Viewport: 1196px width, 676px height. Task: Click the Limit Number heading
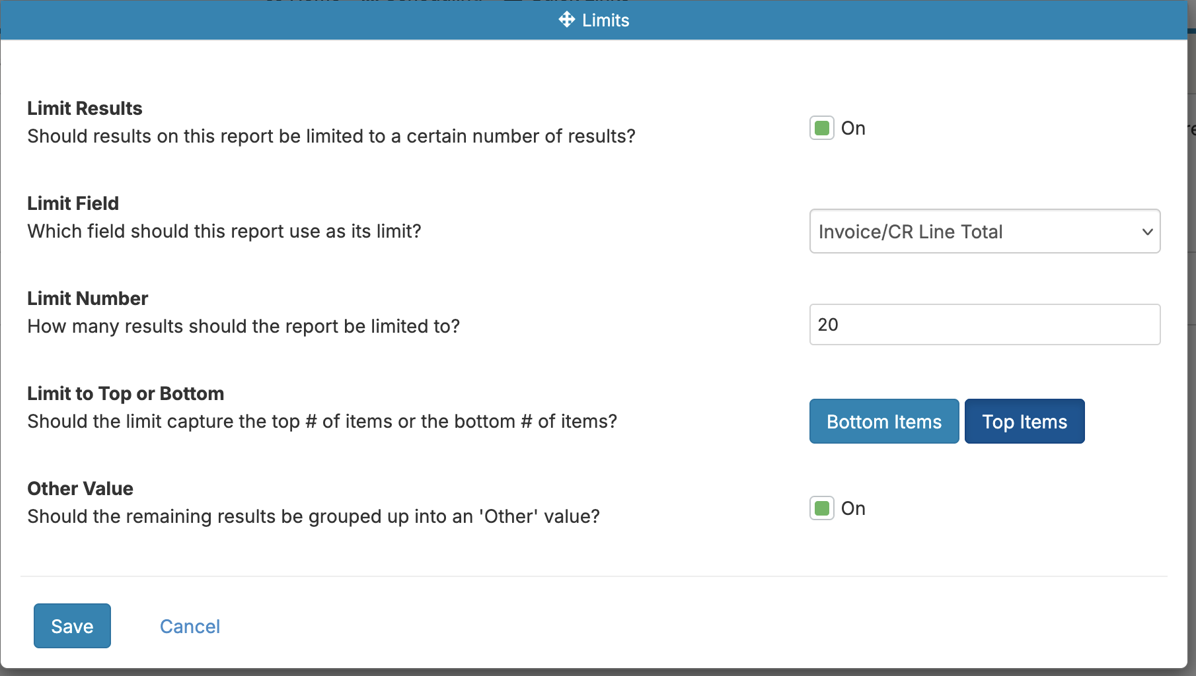click(x=87, y=298)
